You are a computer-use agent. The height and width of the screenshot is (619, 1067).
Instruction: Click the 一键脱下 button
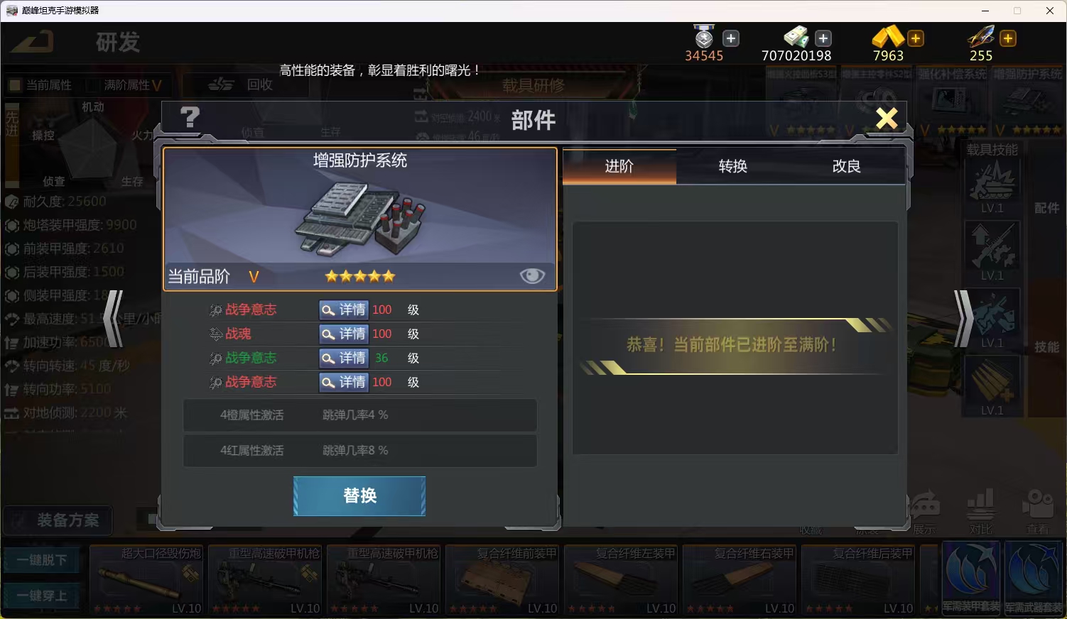[43, 560]
